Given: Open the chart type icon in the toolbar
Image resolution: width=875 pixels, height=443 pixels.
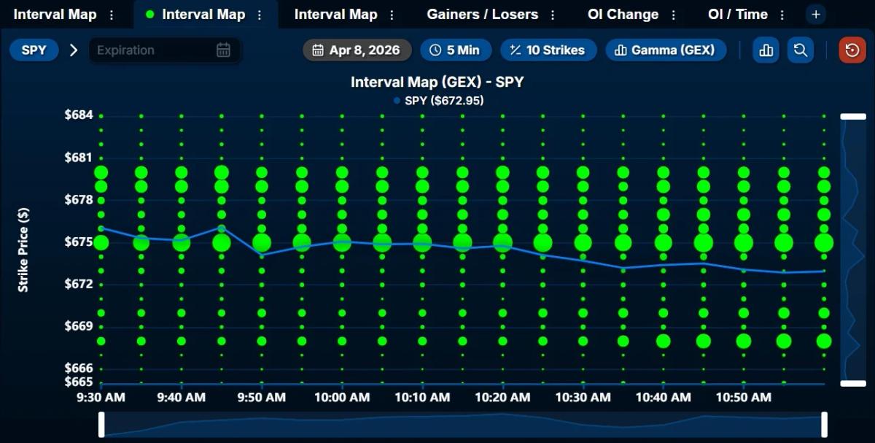Looking at the screenshot, I should [x=765, y=50].
